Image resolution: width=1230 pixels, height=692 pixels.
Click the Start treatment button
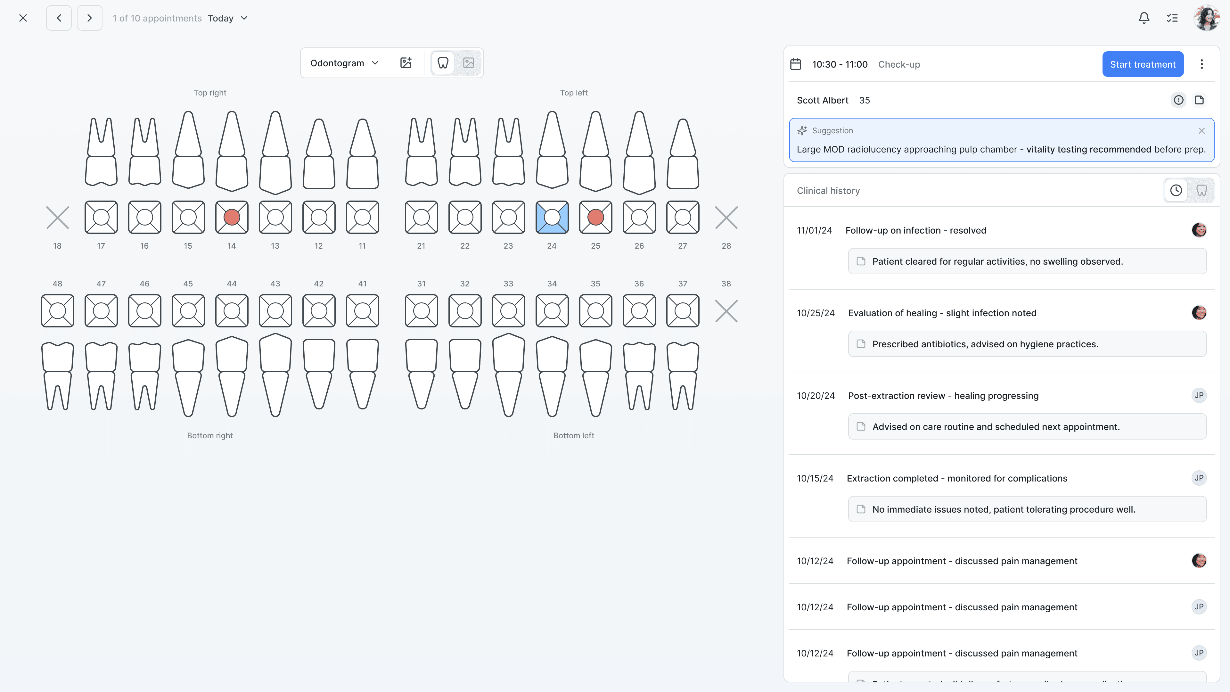tap(1143, 64)
